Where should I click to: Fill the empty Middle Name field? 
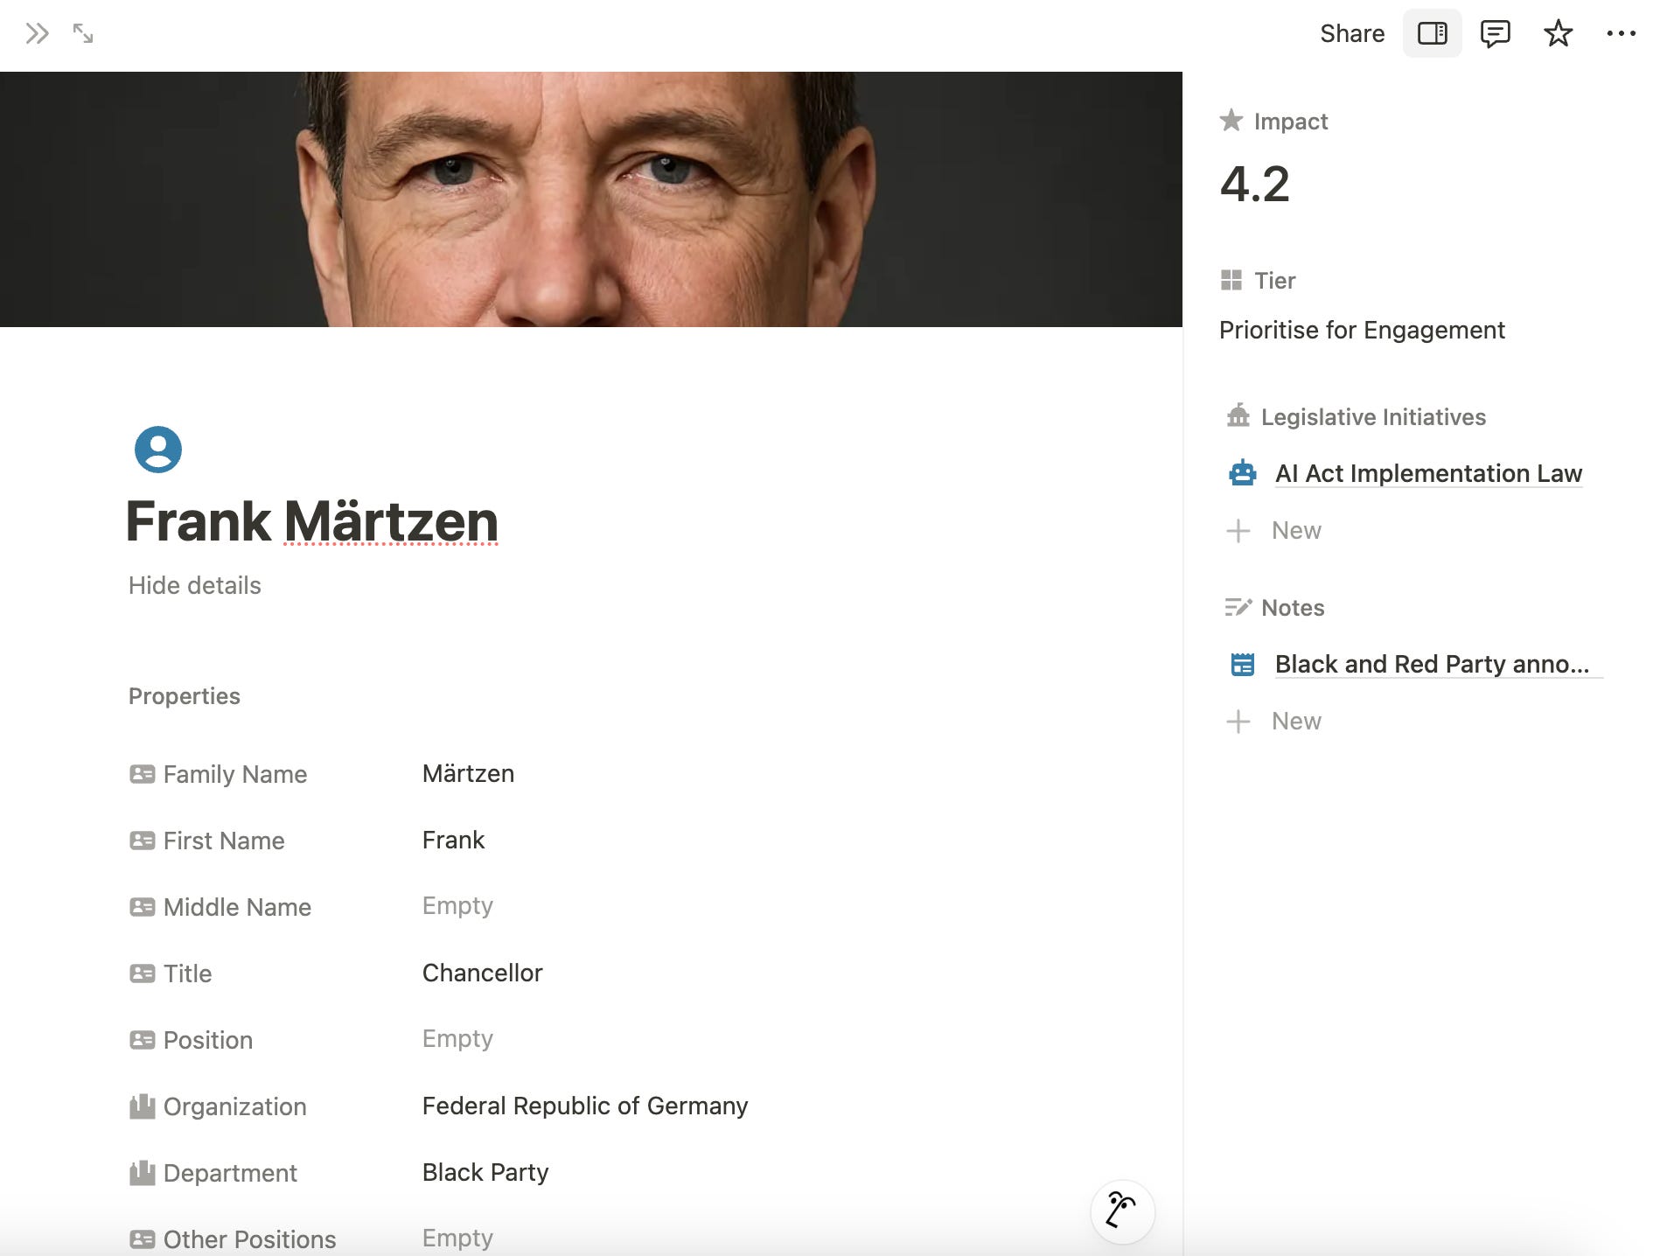pyautogui.click(x=457, y=906)
